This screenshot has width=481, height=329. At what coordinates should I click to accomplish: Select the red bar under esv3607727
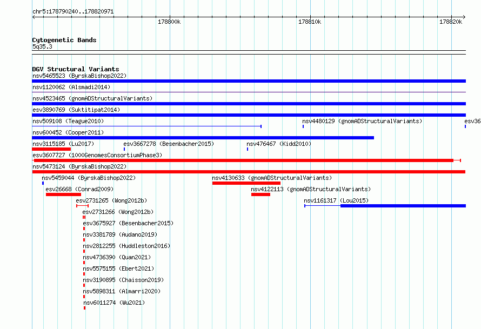pos(244,160)
